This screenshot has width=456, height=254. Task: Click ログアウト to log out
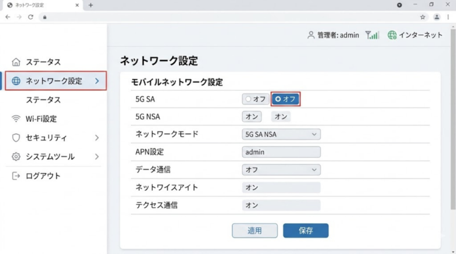43,175
